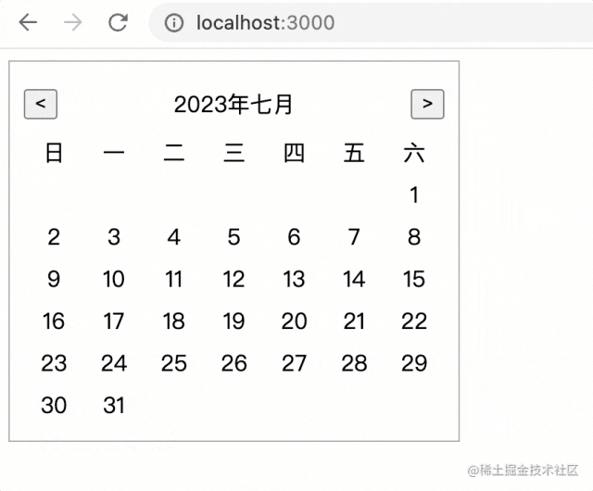Choose the 21st on the calendar
The height and width of the screenshot is (491, 593).
click(x=354, y=321)
